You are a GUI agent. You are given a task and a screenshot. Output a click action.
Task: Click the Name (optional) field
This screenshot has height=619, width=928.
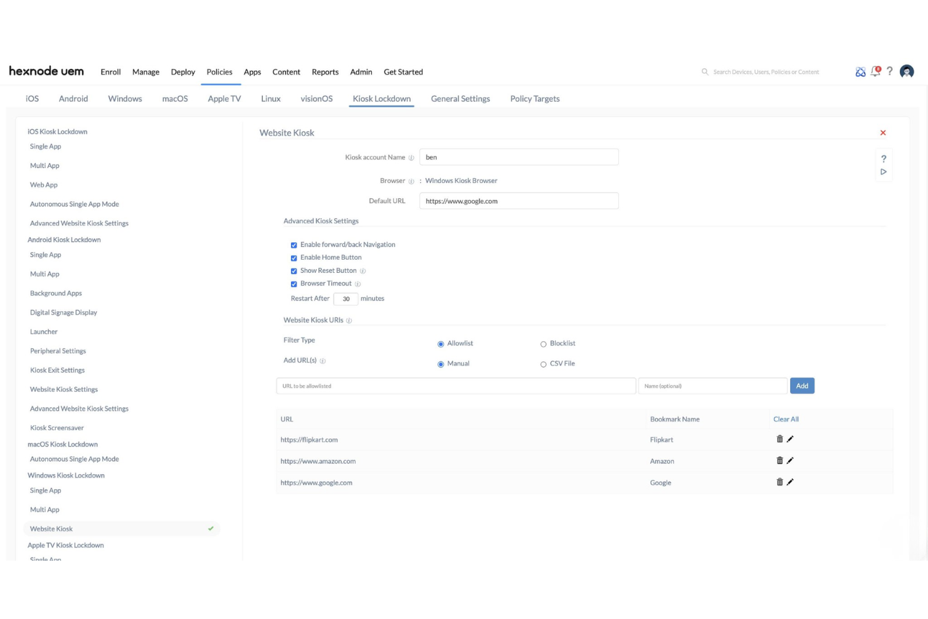point(712,386)
